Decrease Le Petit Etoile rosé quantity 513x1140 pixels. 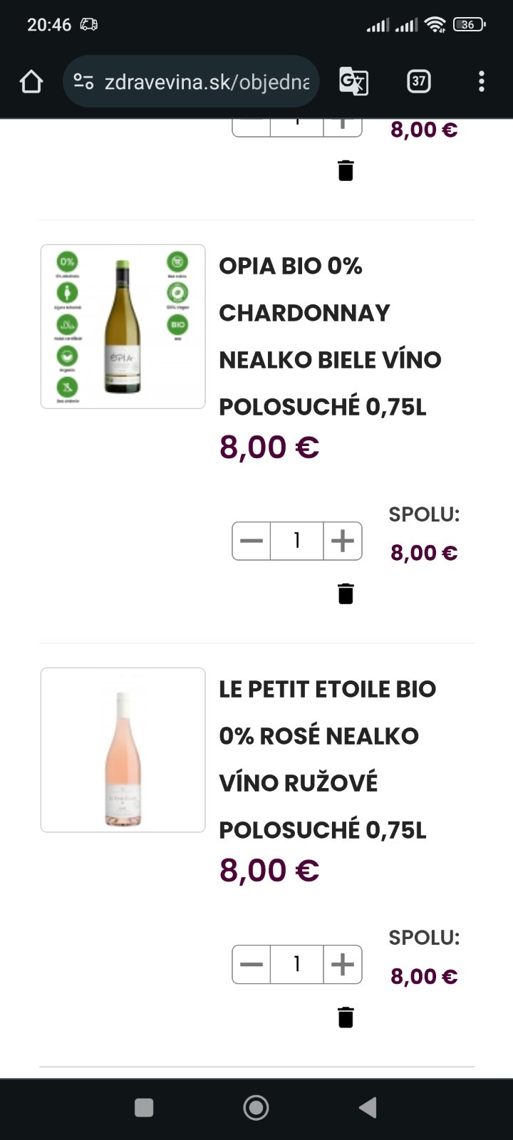point(252,964)
